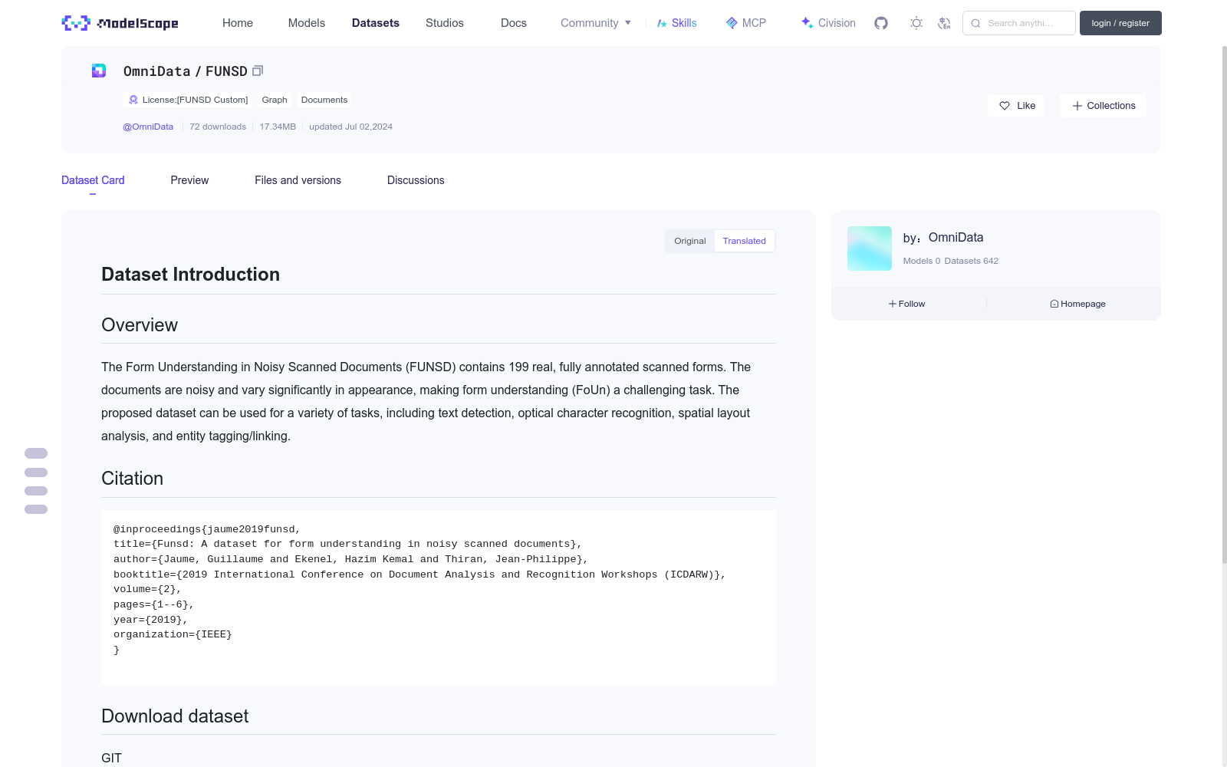The width and height of the screenshot is (1227, 767).
Task: Follow the OmniData publisher
Action: [907, 304]
